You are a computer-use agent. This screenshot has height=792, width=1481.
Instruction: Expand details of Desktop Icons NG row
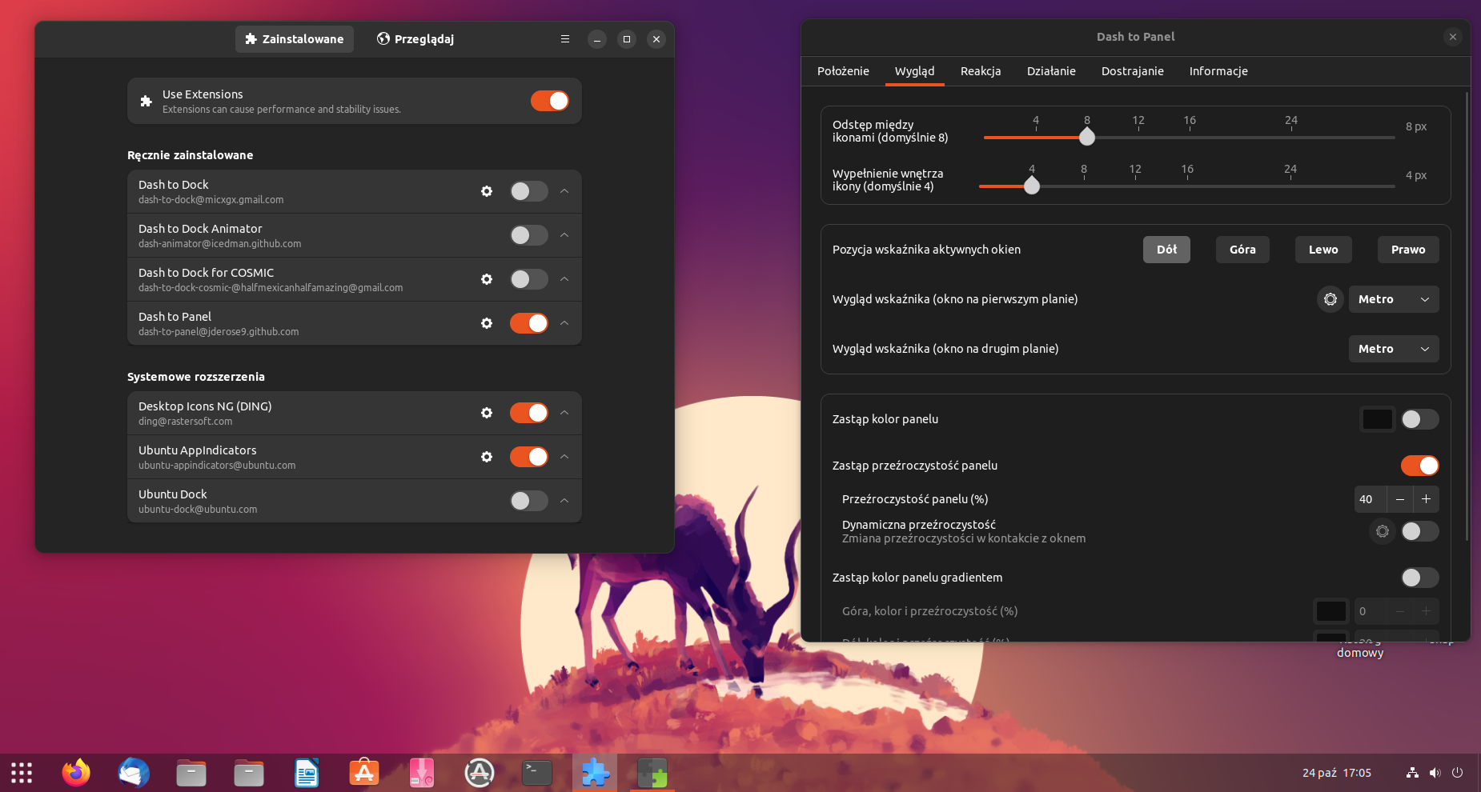(564, 413)
